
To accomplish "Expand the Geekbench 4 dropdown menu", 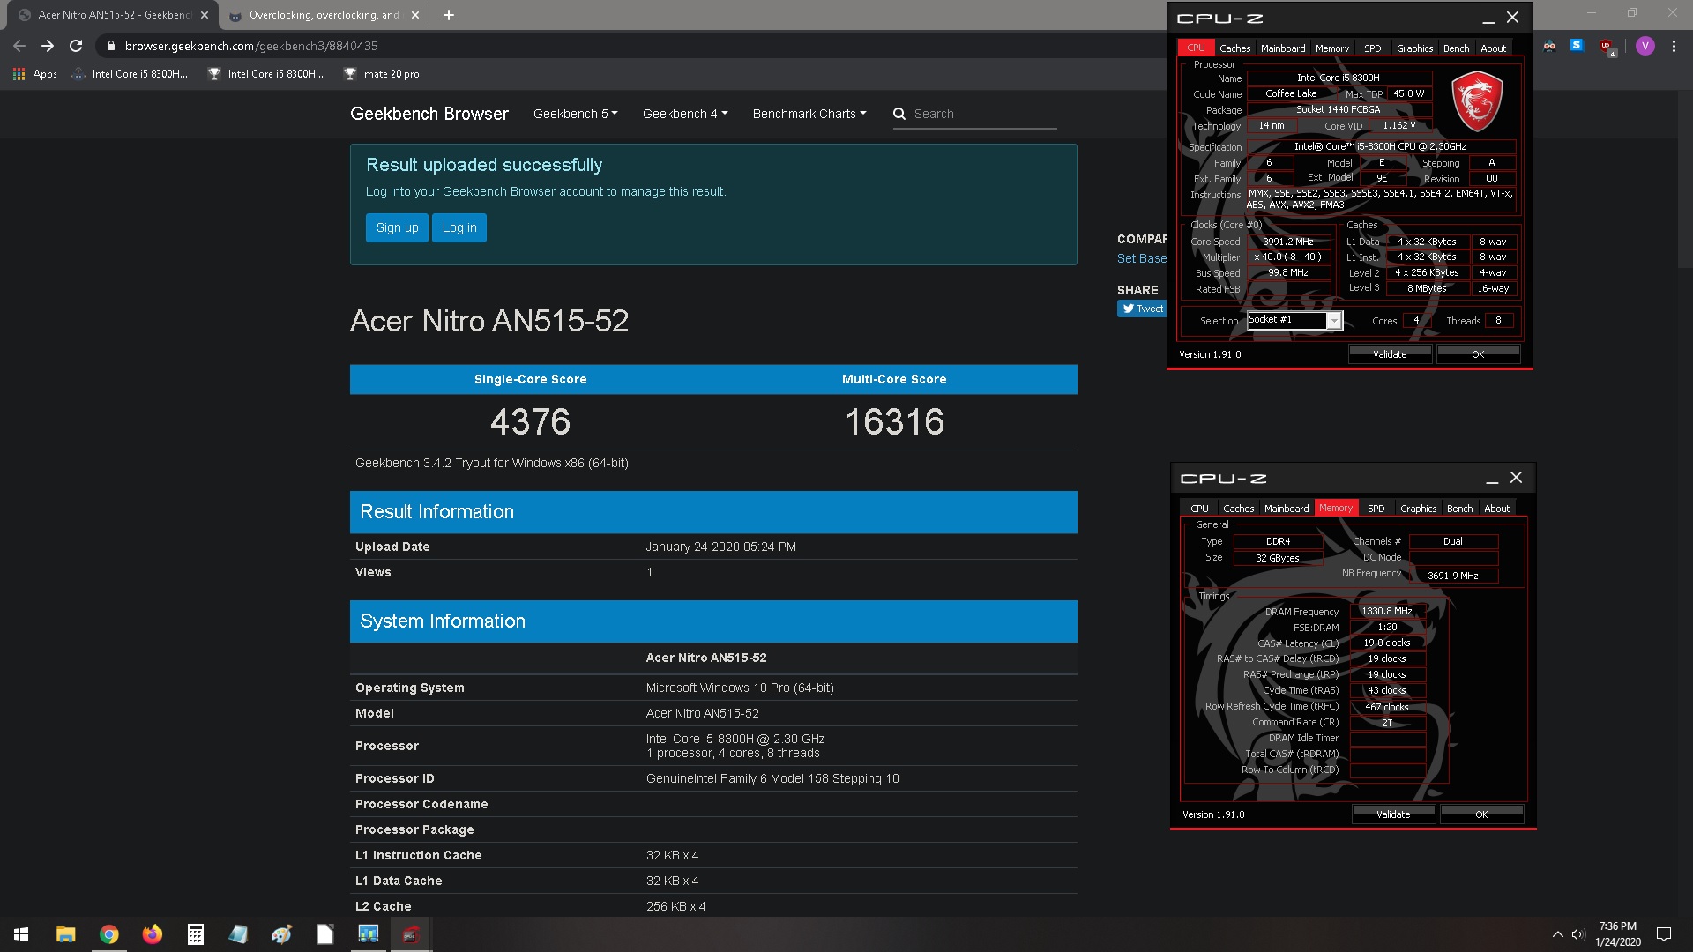I will tap(685, 114).
